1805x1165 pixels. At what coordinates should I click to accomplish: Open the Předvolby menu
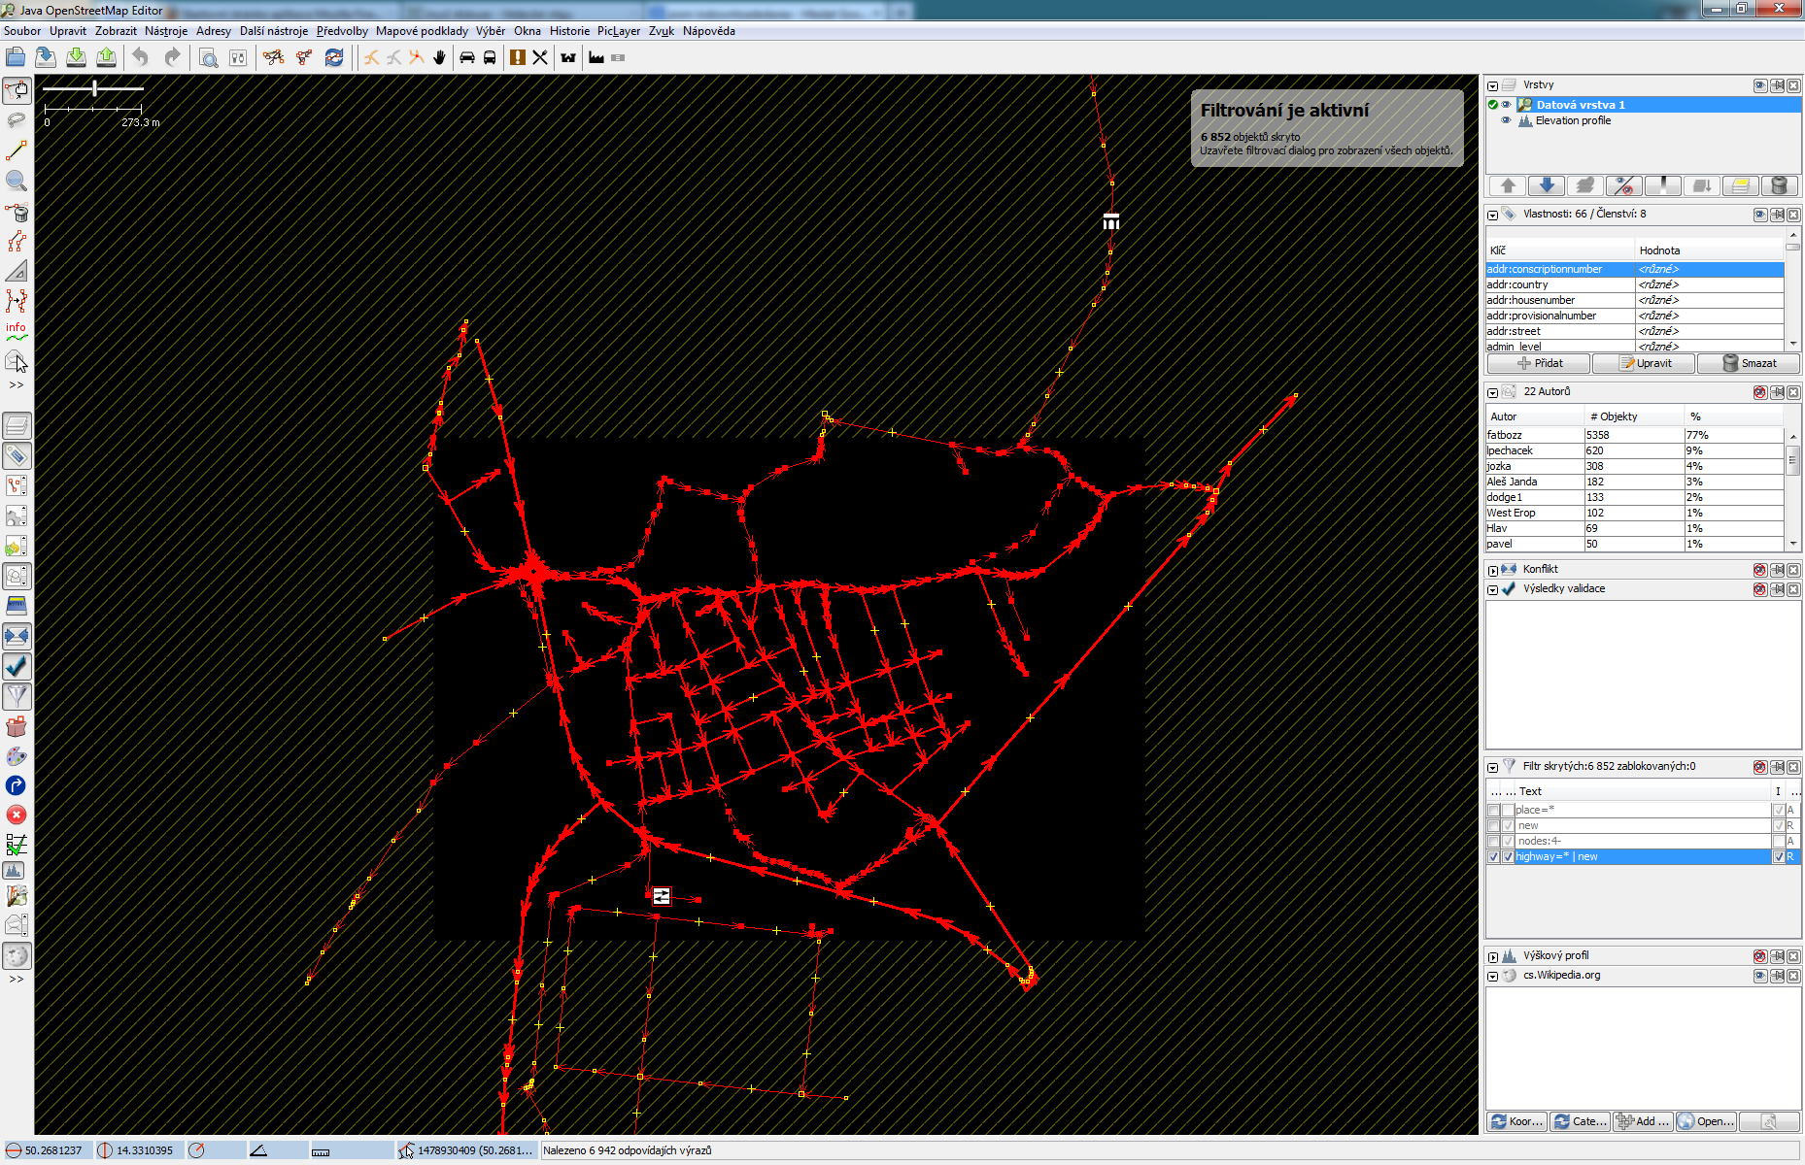(x=342, y=31)
